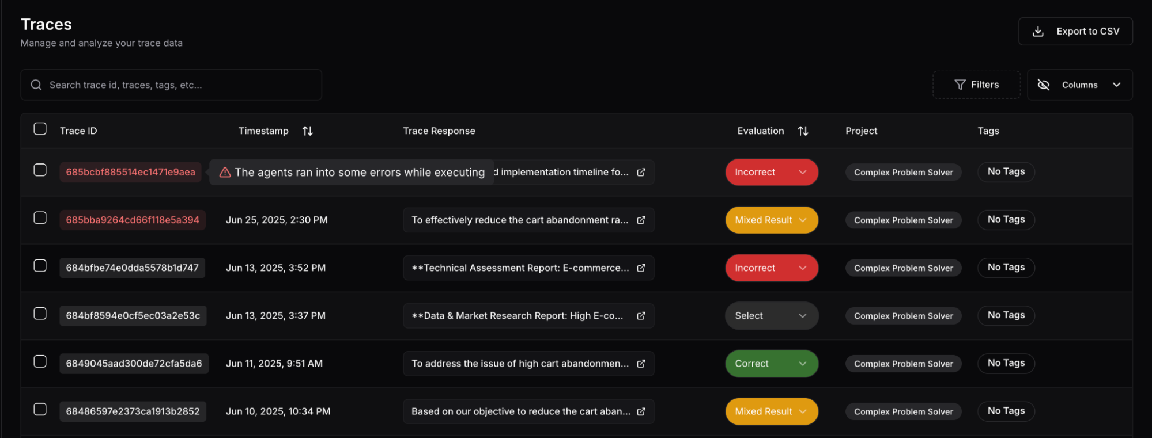Open external link for Data & Market Research Report
1152x439 pixels.
[x=641, y=316]
